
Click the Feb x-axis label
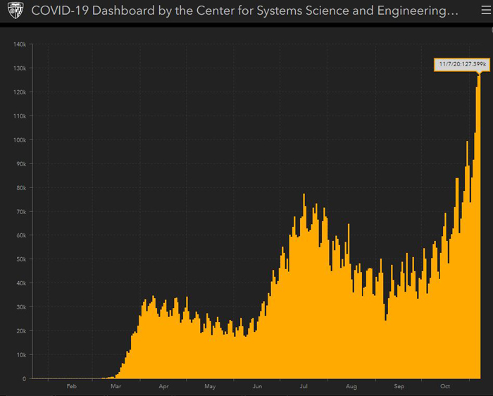click(x=71, y=386)
